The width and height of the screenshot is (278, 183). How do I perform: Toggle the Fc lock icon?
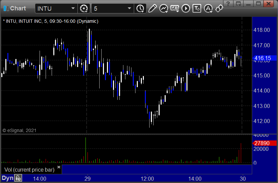pyautogui.click(x=18, y=178)
